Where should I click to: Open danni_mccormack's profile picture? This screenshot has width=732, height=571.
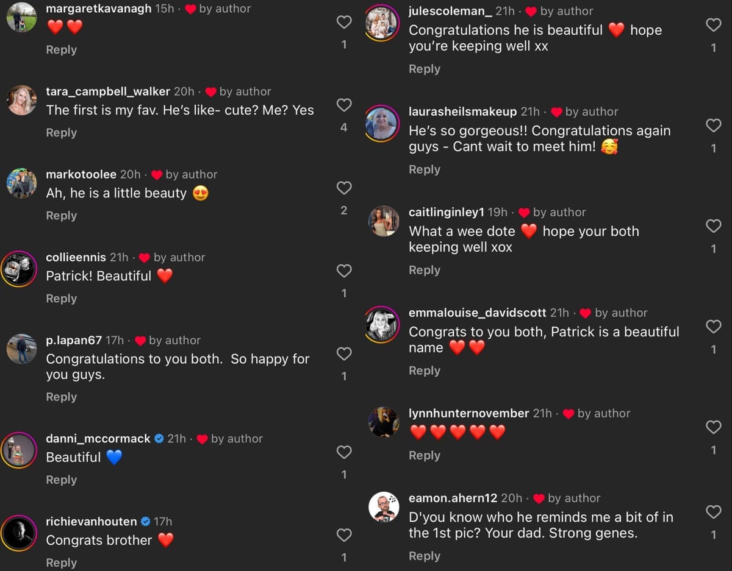(18, 450)
